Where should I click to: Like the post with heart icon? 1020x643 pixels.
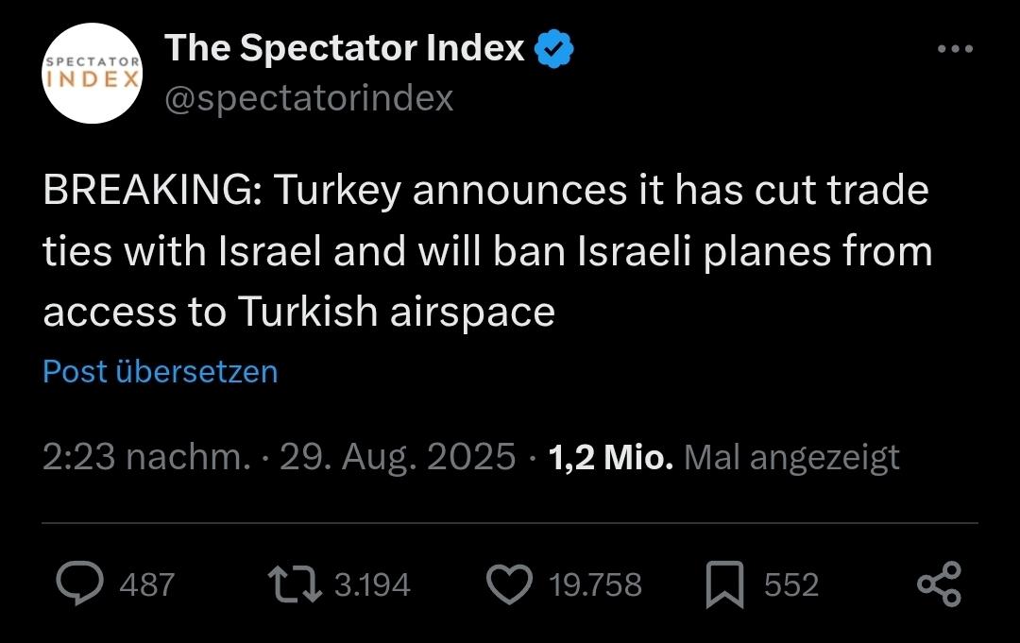[509, 584]
